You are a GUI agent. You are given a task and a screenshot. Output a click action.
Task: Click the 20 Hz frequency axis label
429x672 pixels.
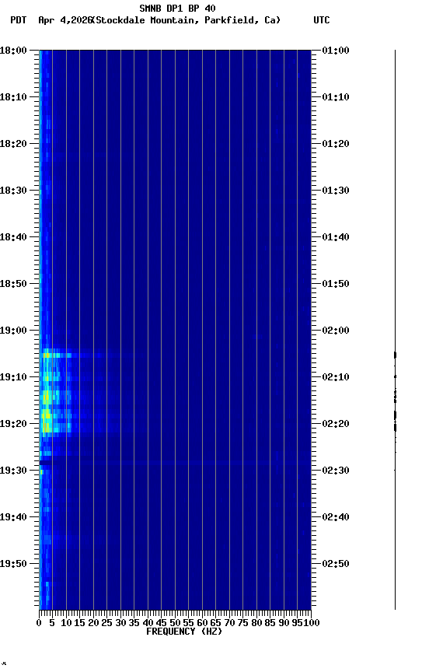(93, 623)
